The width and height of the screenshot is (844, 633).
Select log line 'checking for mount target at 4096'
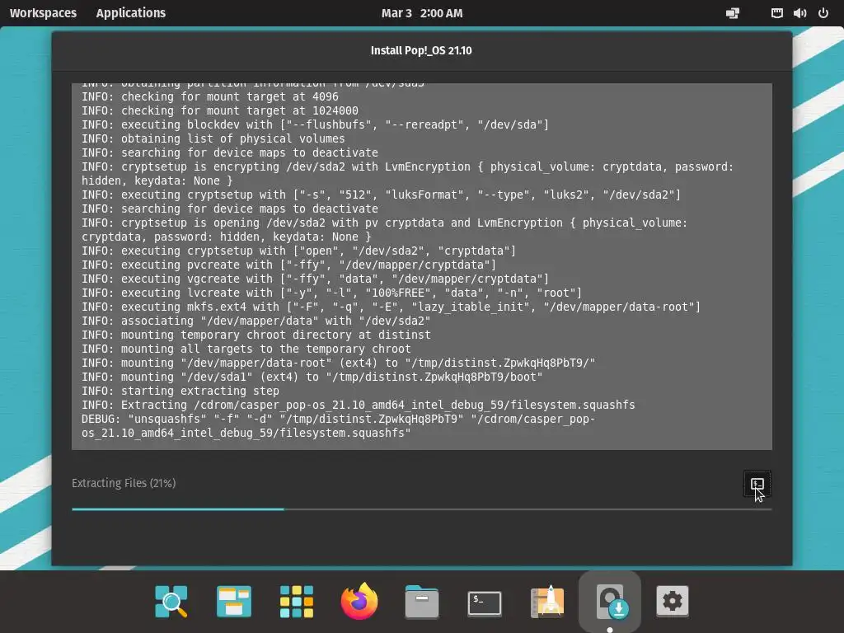pyautogui.click(x=210, y=97)
